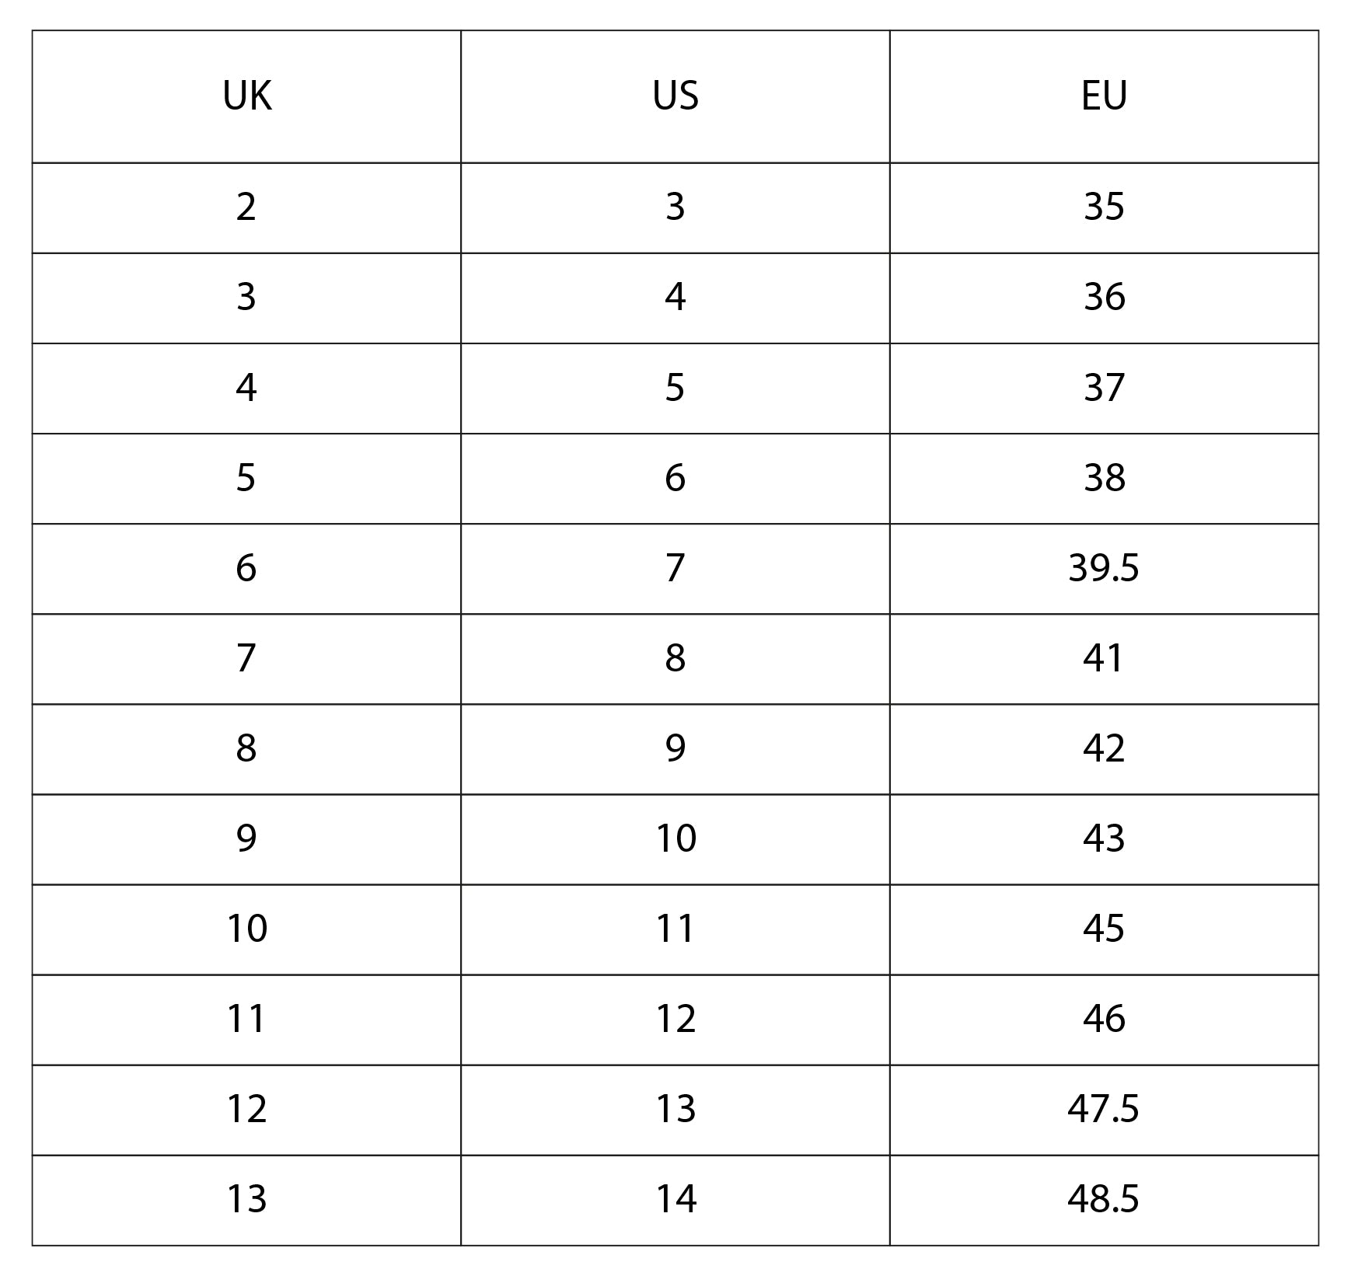Select the EU size 39.5 cell

coord(1104,568)
